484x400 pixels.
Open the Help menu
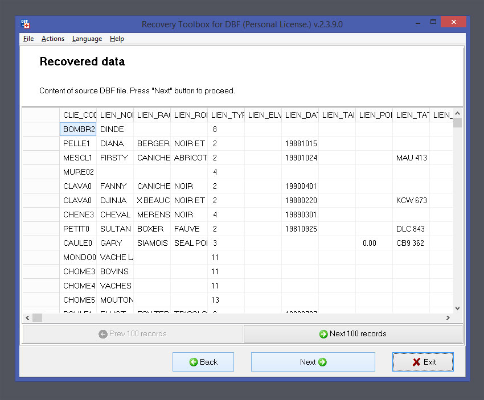tap(117, 39)
